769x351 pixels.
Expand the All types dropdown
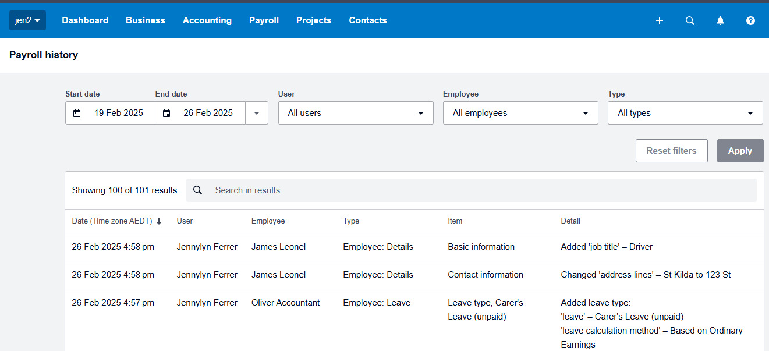click(685, 113)
